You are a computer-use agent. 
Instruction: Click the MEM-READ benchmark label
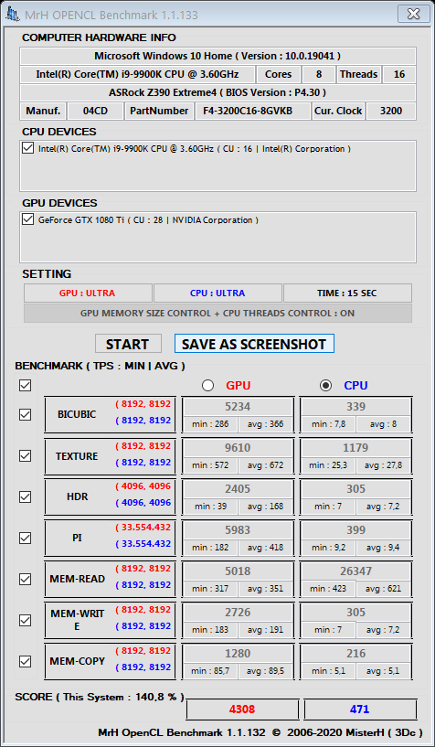coord(77,579)
